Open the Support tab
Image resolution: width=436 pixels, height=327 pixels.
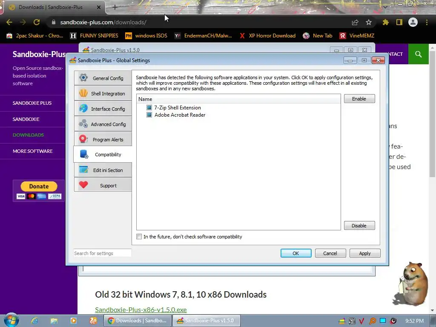pos(103,185)
